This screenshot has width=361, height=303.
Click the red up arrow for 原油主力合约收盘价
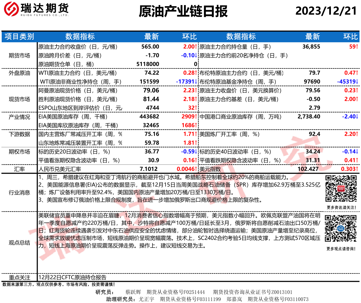pos(196,47)
